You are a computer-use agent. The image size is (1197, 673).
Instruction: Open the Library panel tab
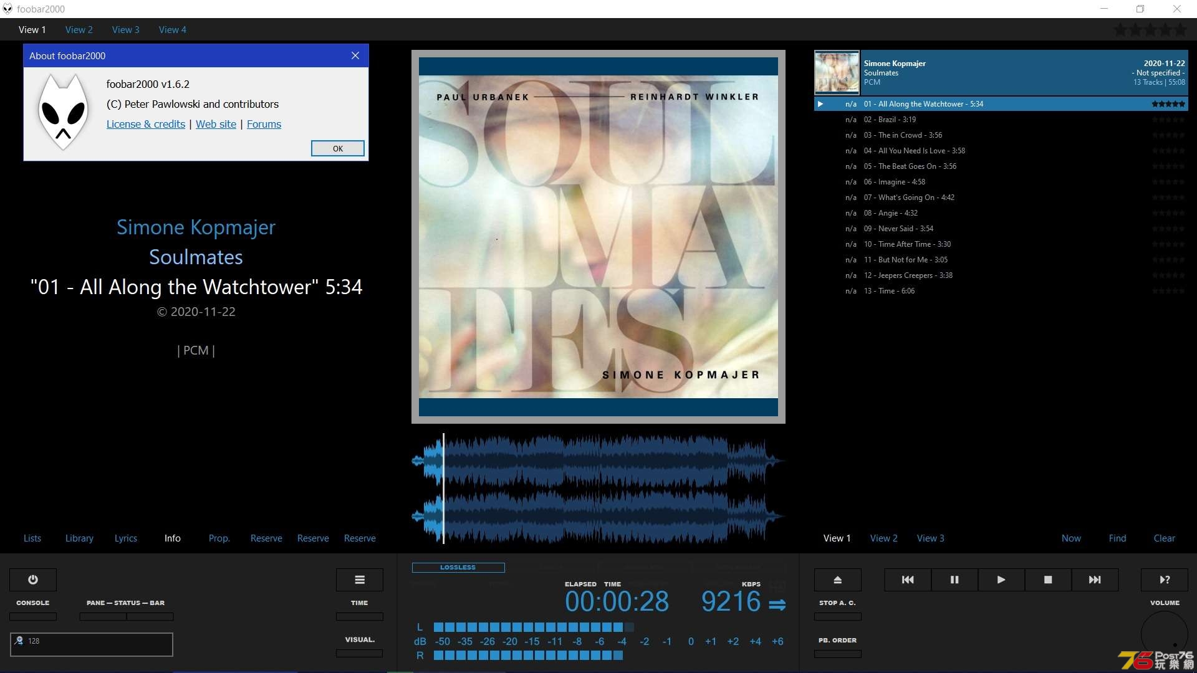point(79,538)
